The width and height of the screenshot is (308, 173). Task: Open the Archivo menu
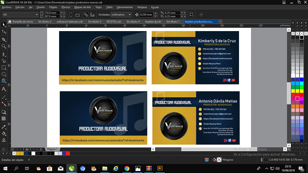pyautogui.click(x=7, y=7)
